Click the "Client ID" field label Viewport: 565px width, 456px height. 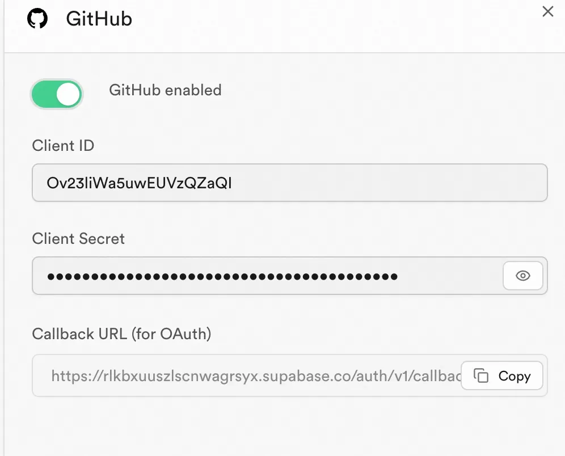pyautogui.click(x=63, y=146)
